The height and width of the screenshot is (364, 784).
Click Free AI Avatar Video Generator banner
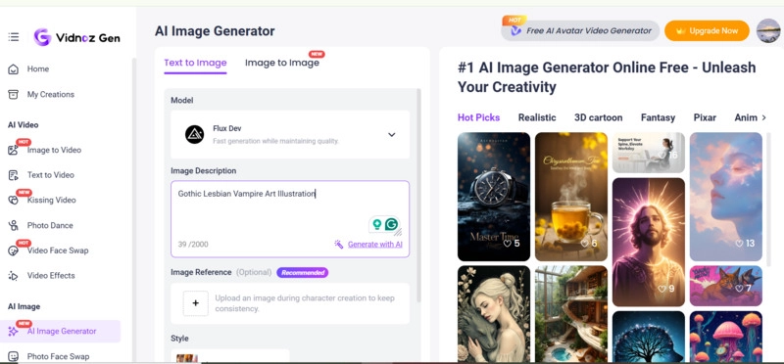[580, 30]
